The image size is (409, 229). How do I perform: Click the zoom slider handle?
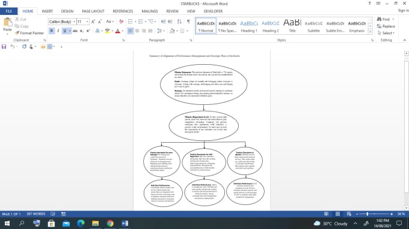tap(367, 214)
